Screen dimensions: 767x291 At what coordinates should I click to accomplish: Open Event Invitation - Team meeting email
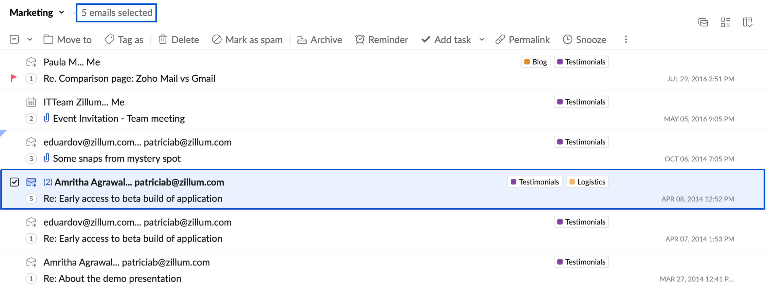pos(119,118)
